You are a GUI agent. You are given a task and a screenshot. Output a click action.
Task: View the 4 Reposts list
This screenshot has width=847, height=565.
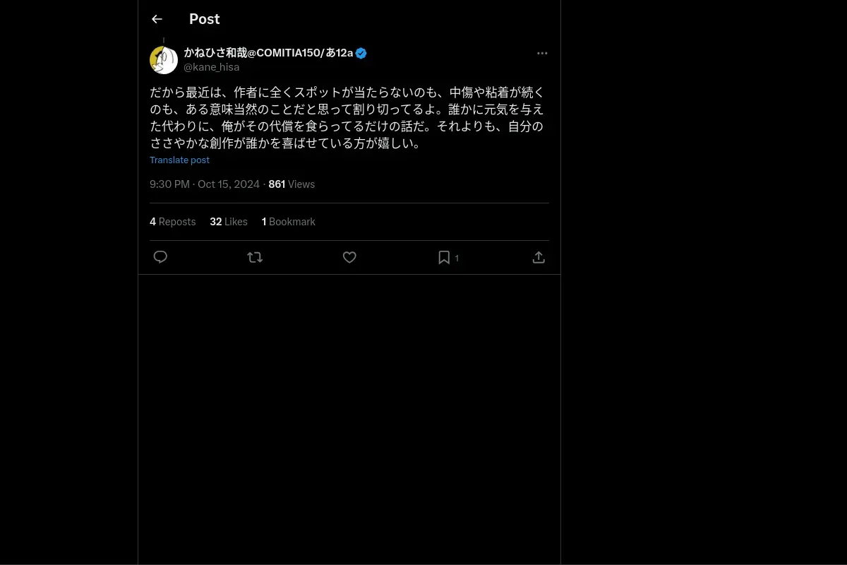(x=172, y=222)
